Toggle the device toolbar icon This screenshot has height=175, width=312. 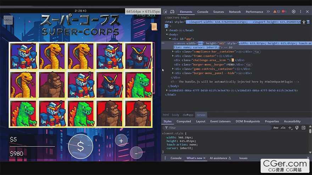coord(172,12)
